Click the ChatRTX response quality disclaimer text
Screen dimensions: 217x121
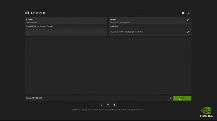point(108,110)
